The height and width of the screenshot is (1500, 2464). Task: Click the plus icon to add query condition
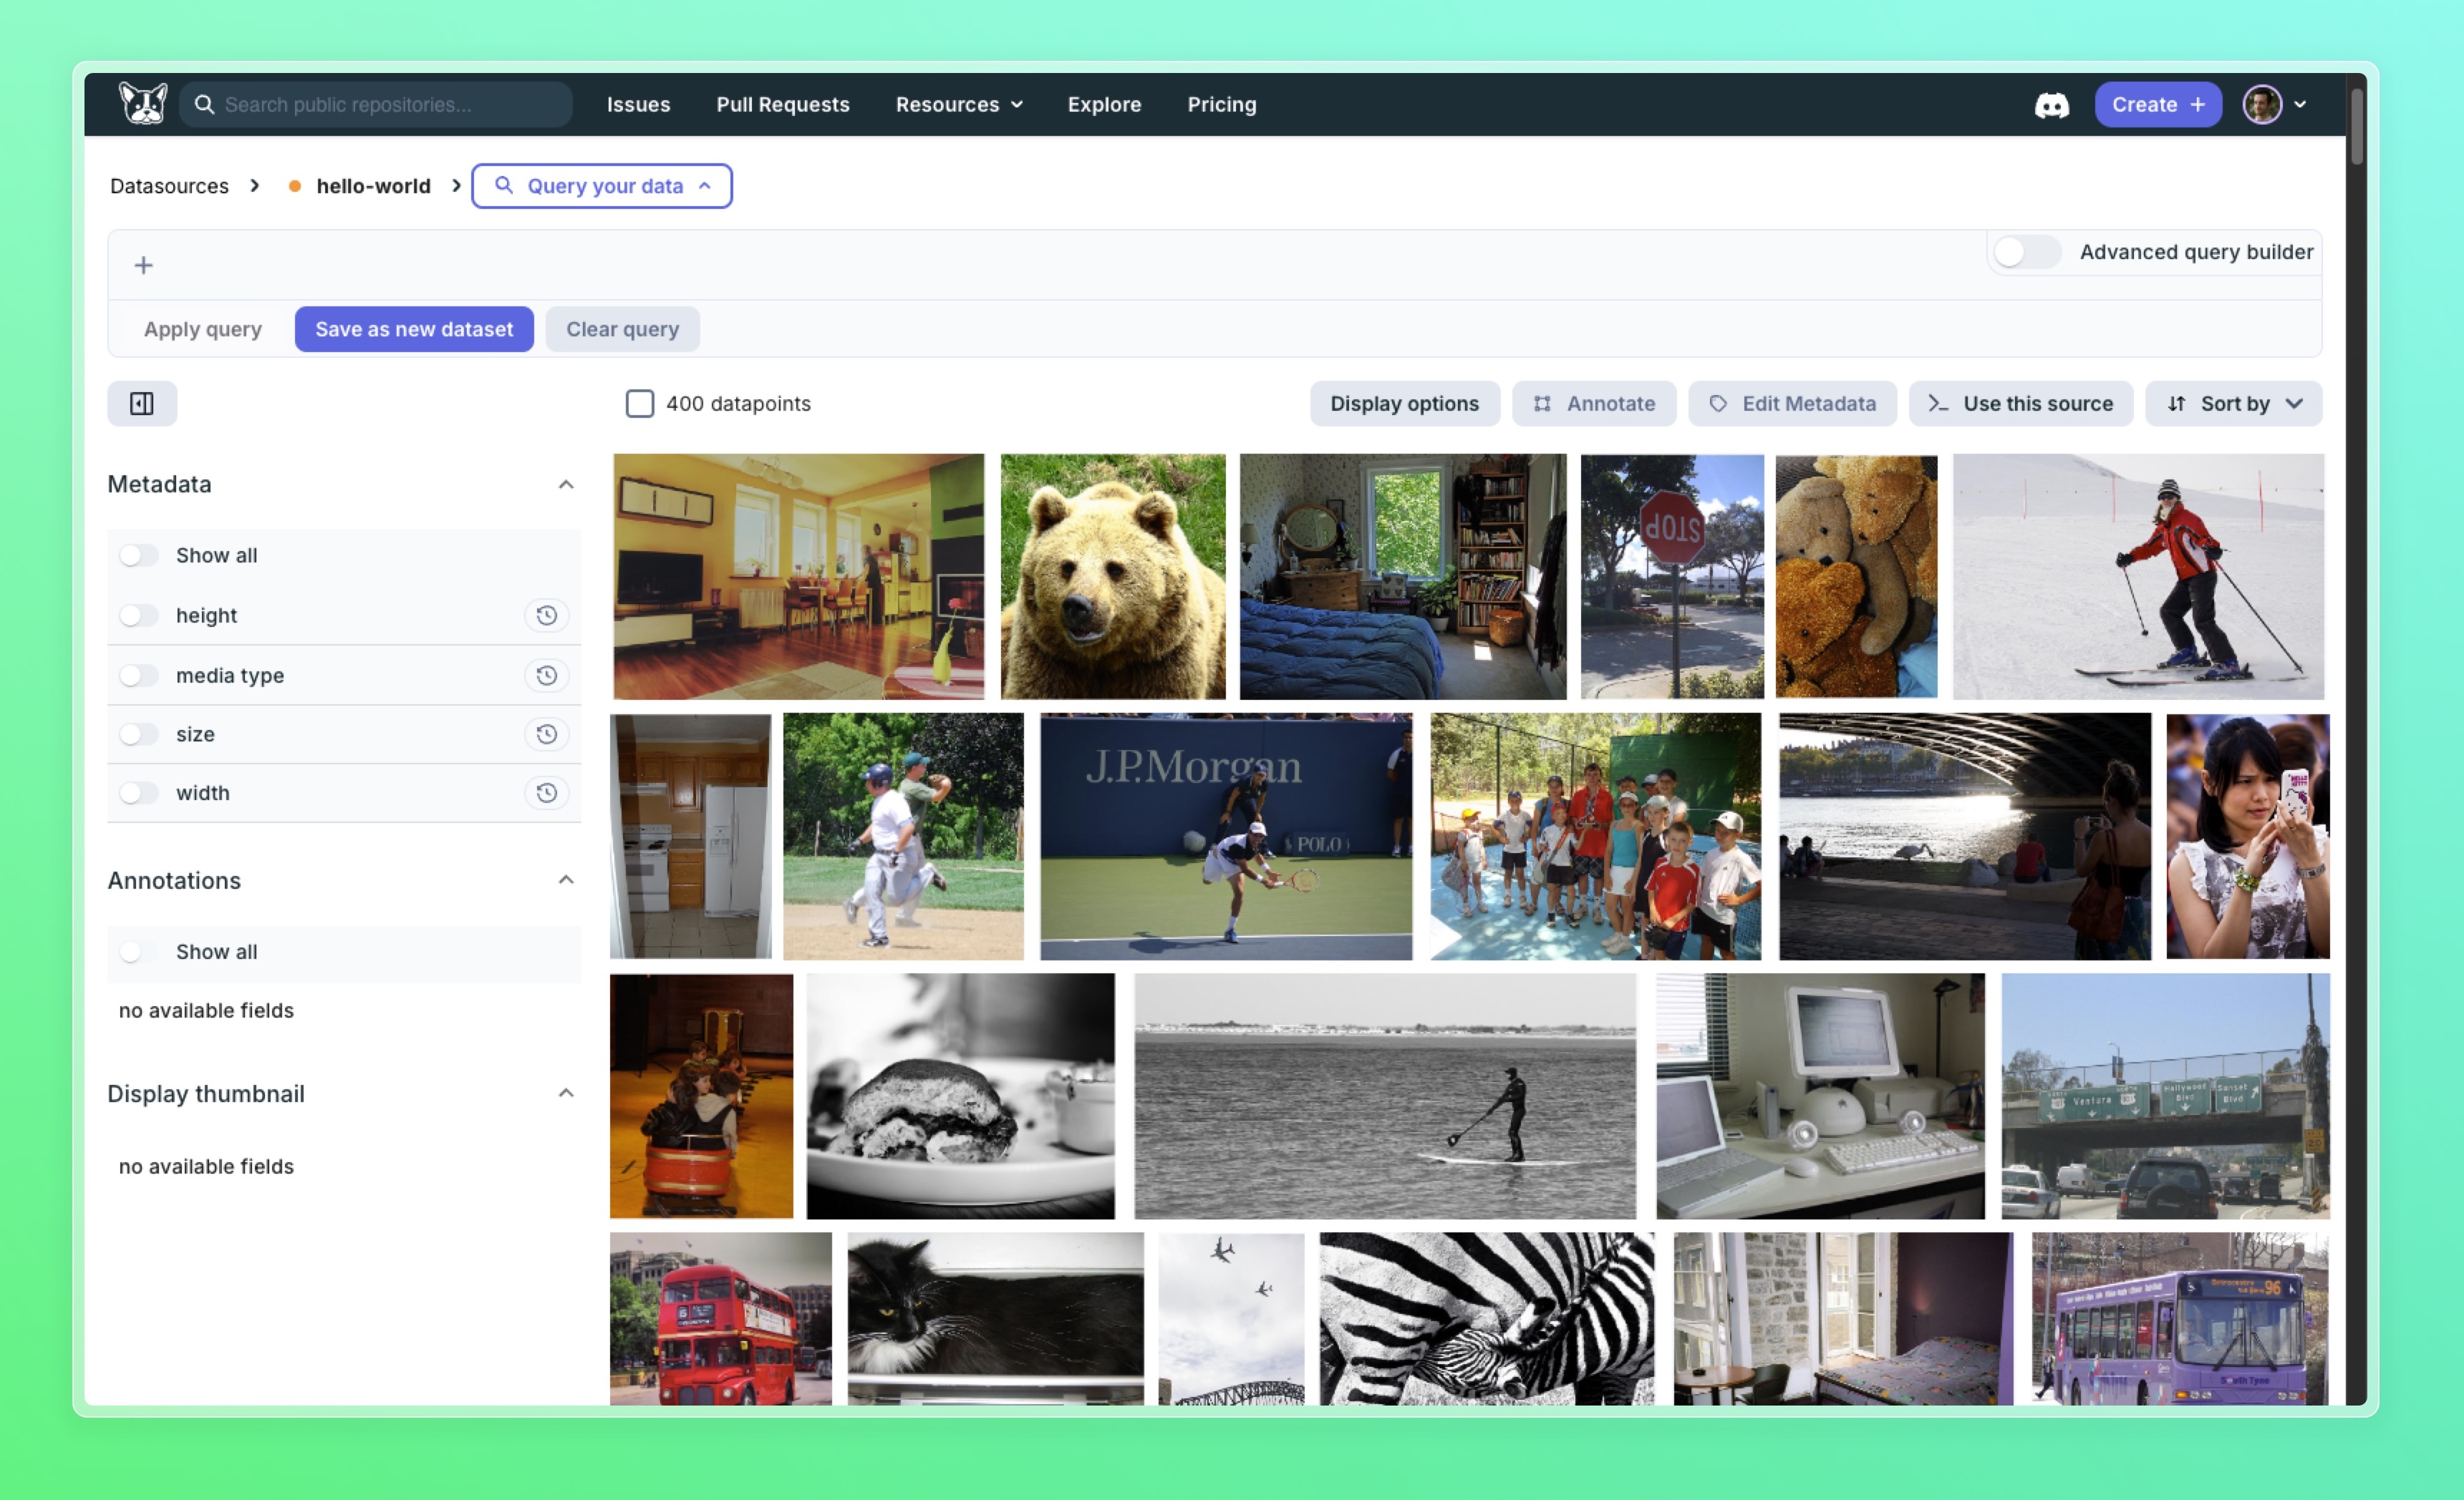point(144,265)
